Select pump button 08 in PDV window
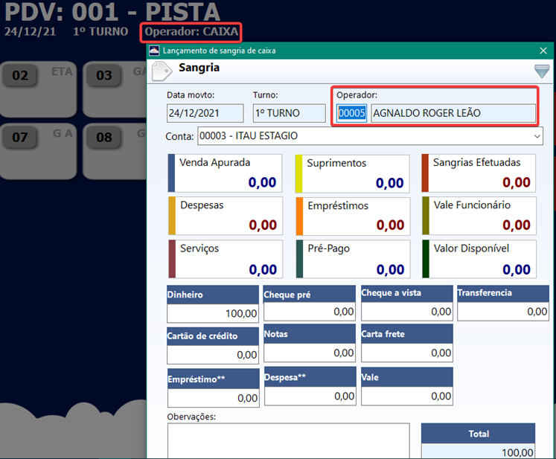 pyautogui.click(x=115, y=151)
